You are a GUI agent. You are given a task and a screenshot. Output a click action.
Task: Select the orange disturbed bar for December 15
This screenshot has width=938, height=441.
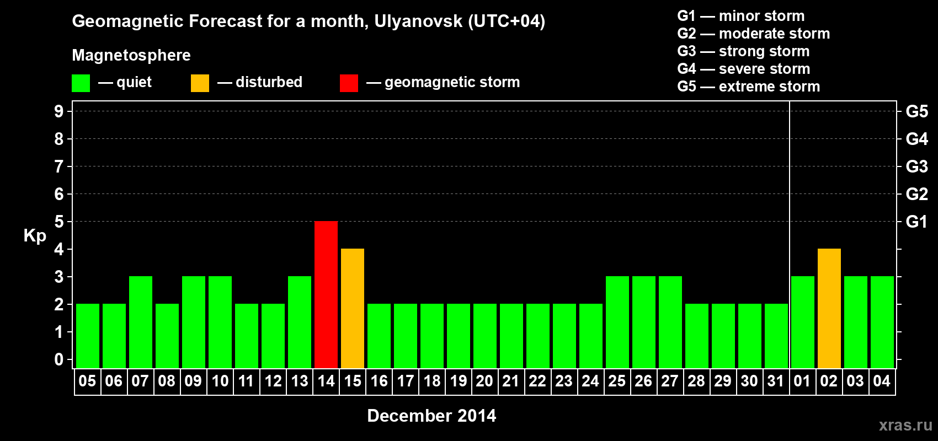[x=353, y=308]
